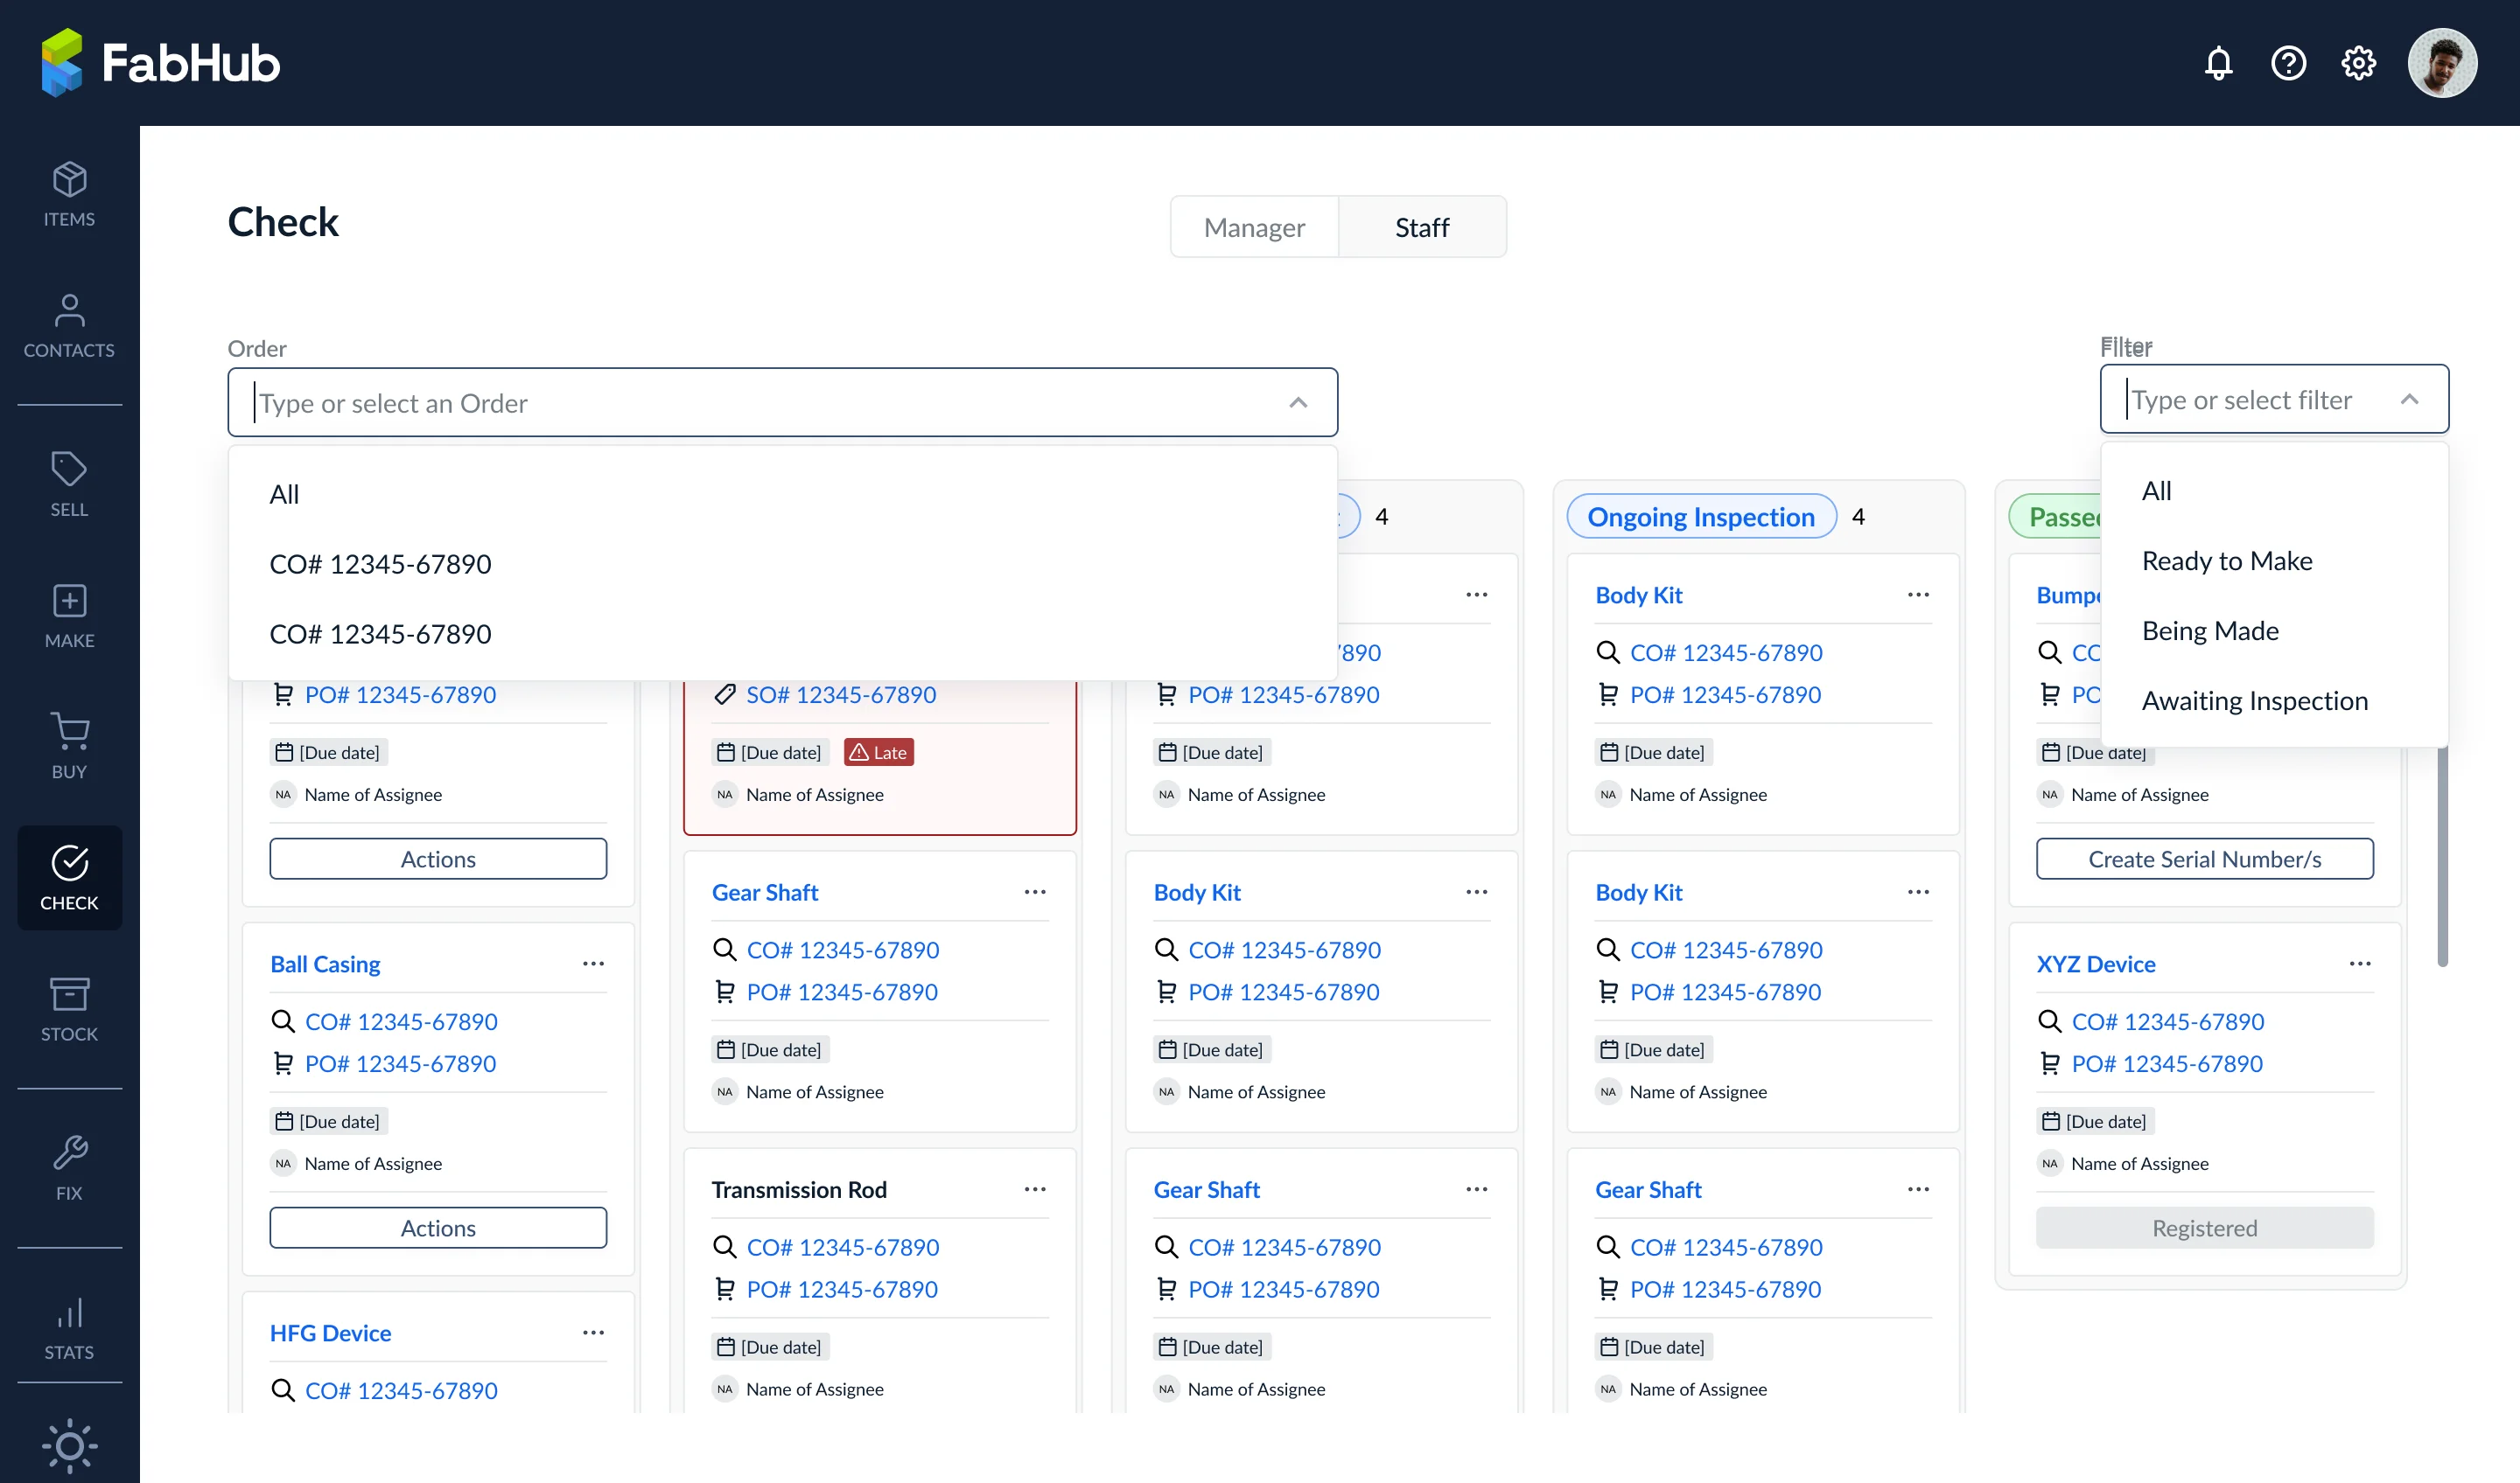The height and width of the screenshot is (1483, 2520).
Task: Open the XYZ Device card title
Action: pos(2096,964)
